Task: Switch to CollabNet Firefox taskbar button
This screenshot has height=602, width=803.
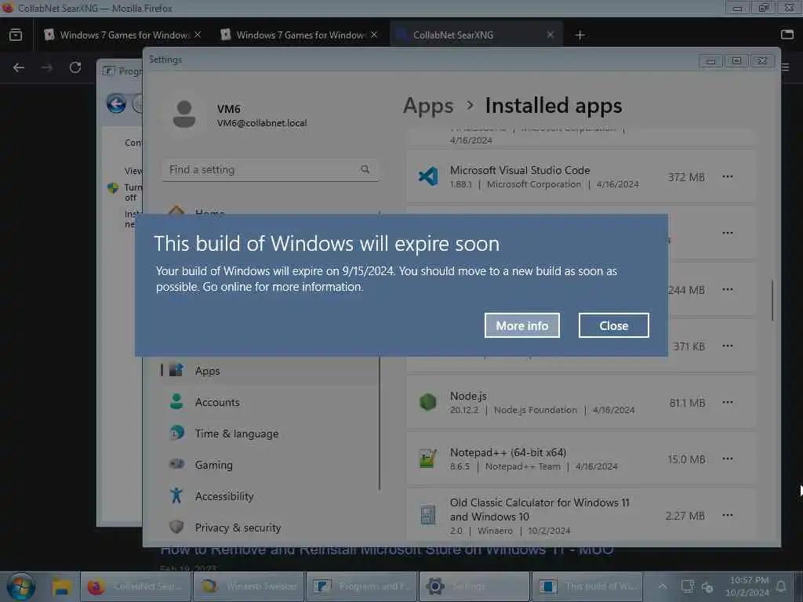Action: pos(136,586)
